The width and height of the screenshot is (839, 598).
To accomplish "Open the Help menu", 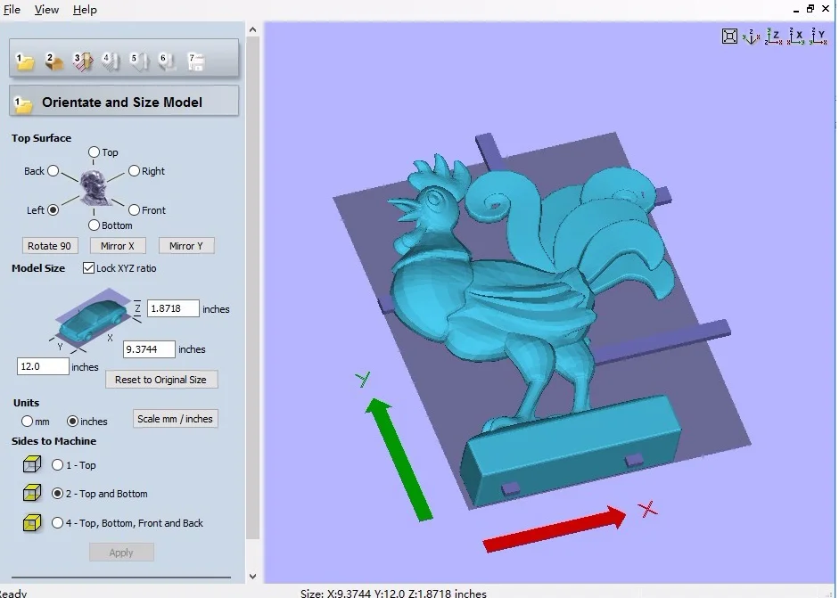I will pos(84,10).
